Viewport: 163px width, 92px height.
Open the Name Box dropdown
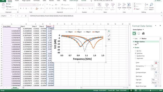[x=11, y=16]
